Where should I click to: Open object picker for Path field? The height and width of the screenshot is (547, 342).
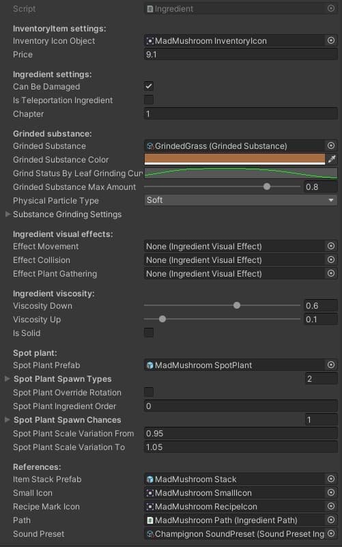pyautogui.click(x=331, y=520)
